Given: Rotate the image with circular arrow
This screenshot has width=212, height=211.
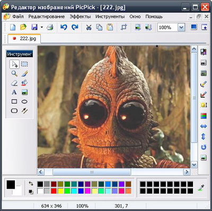Looking at the screenshot, I should pyautogui.click(x=204, y=147).
